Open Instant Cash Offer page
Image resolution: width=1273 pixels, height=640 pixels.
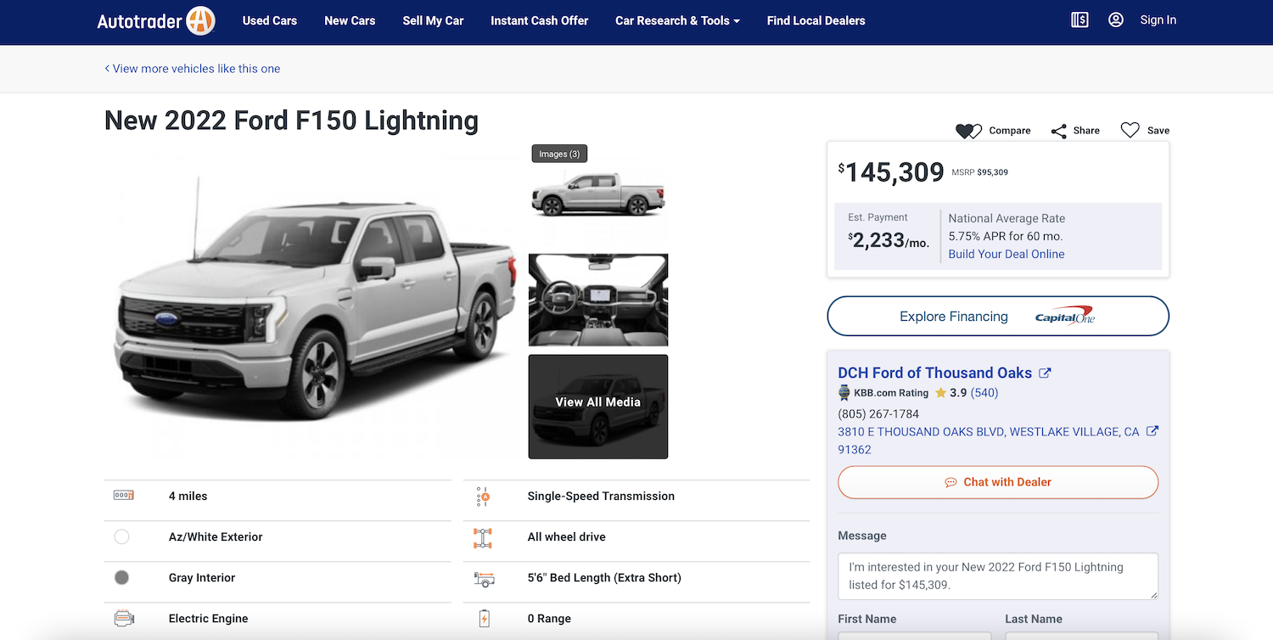pyautogui.click(x=540, y=20)
